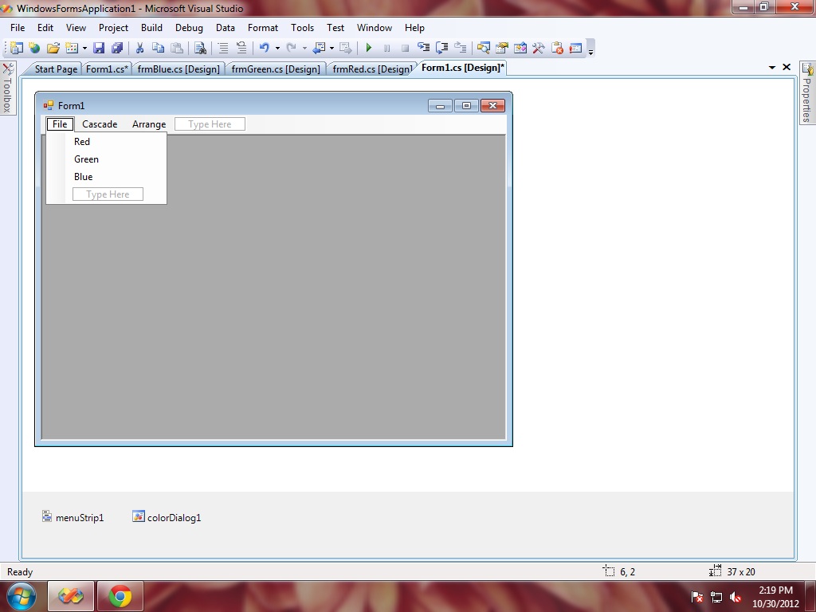Screen dimensions: 816x612
Task: Open the Solution Explorer toolbar icon
Action: coord(483,48)
